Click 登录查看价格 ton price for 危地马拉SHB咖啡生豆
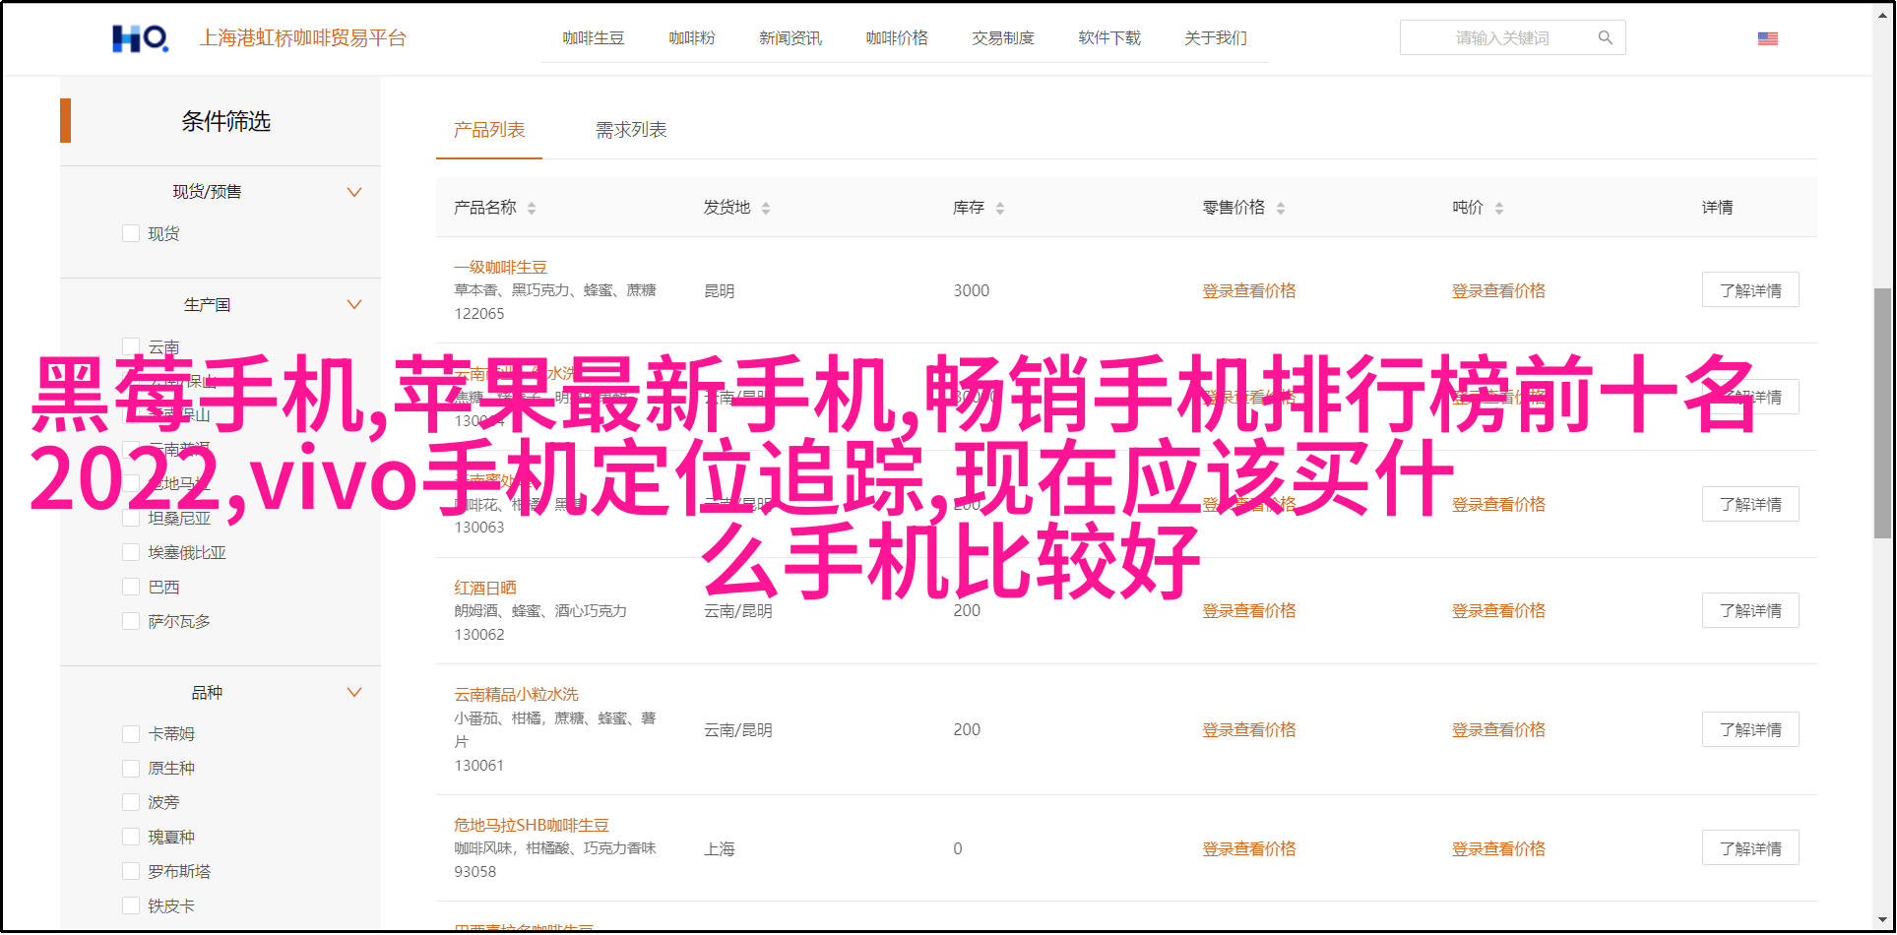Viewport: 1897px width, 935px height. coord(1498,848)
